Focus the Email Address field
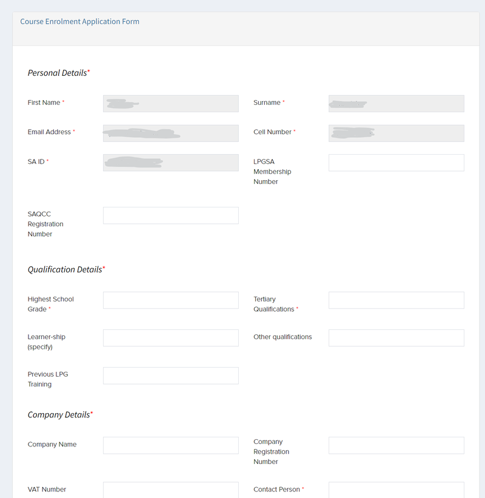This screenshot has width=485, height=498. coord(170,133)
